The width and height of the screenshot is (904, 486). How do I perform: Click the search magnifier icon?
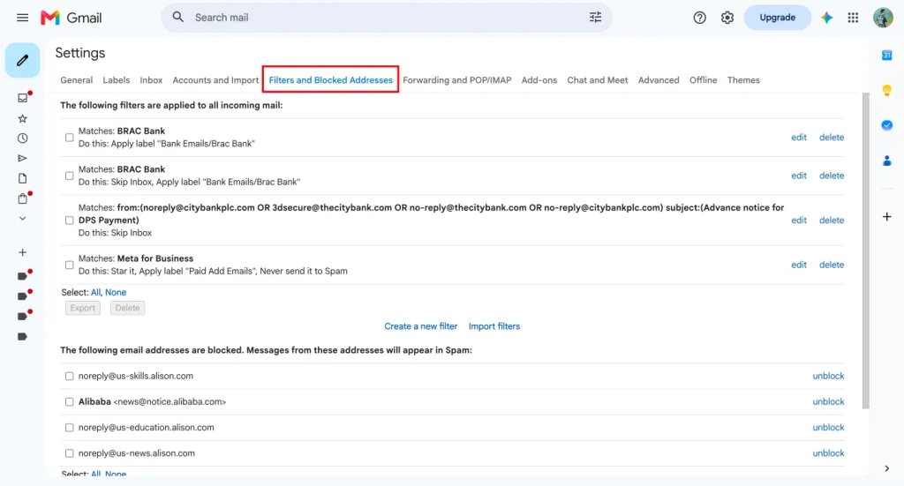tap(178, 18)
